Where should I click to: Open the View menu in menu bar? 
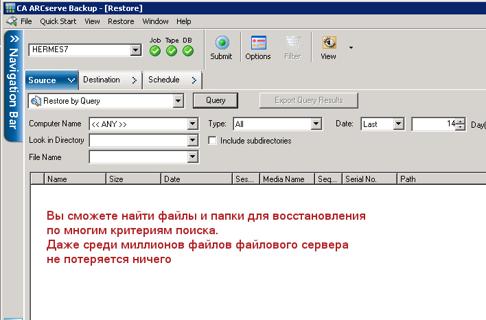tap(92, 21)
